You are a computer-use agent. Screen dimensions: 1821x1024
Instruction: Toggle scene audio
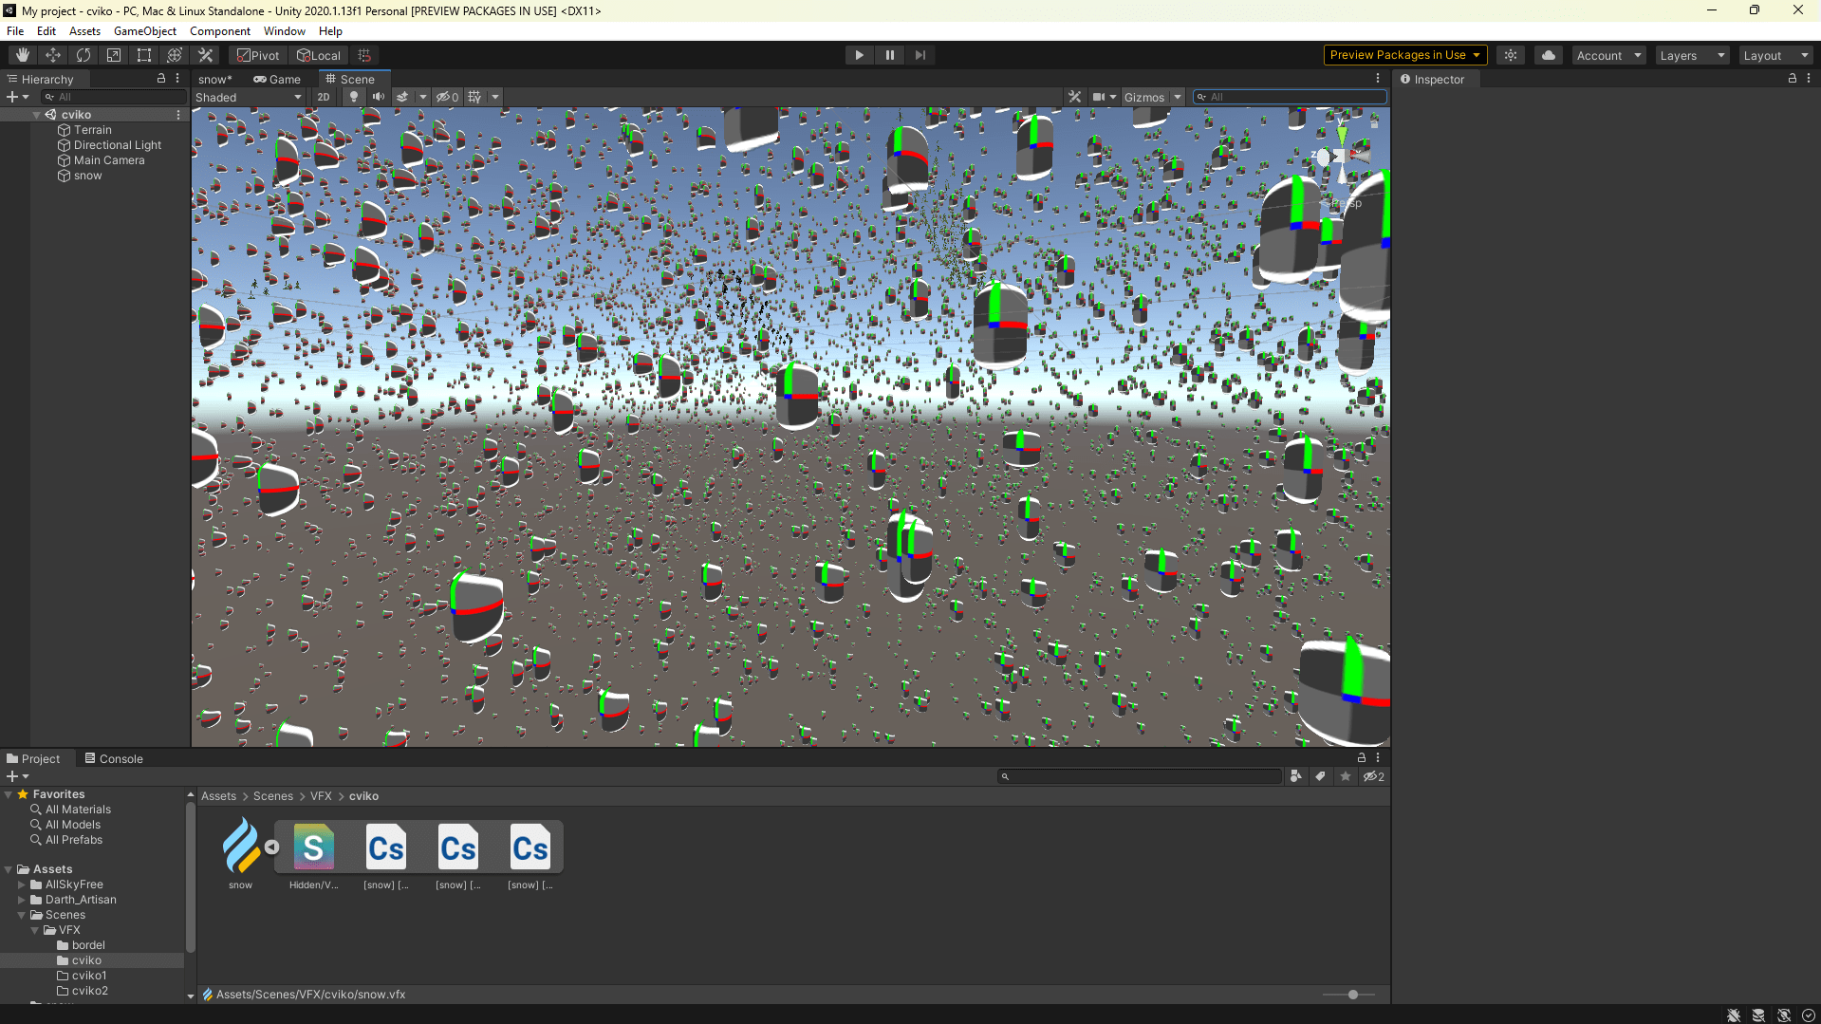pyautogui.click(x=379, y=97)
